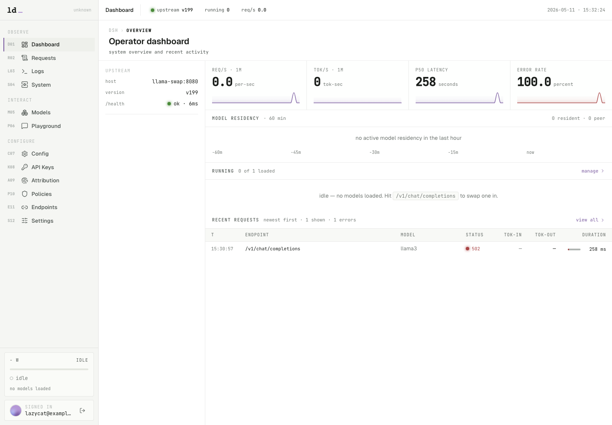This screenshot has width=612, height=425.
Task: Click the green upstream status dot
Action: tap(153, 10)
